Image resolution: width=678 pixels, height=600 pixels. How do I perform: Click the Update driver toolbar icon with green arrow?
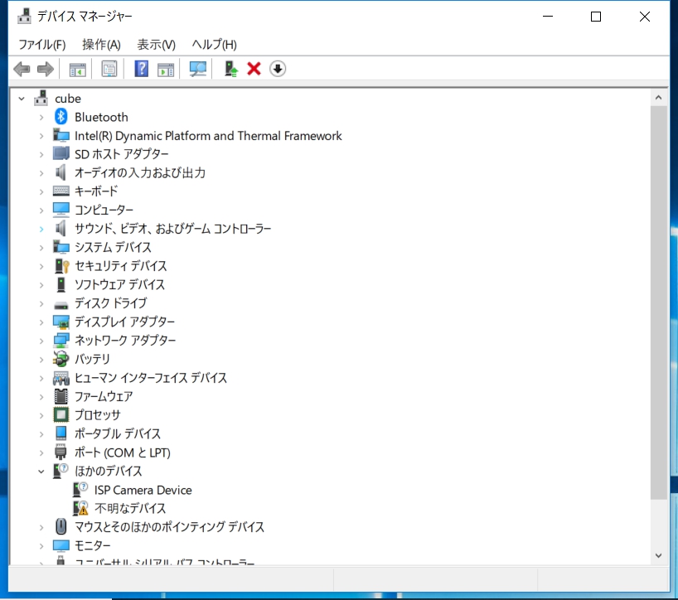click(231, 69)
